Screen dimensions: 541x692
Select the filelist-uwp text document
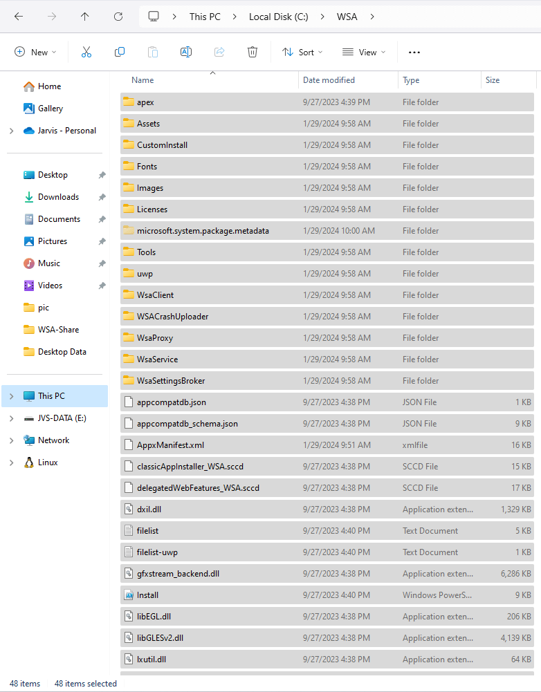pos(327,552)
